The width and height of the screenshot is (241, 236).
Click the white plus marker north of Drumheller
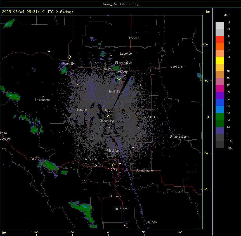coord(171,105)
